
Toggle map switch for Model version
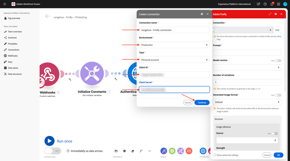pyautogui.click(x=278, y=61)
